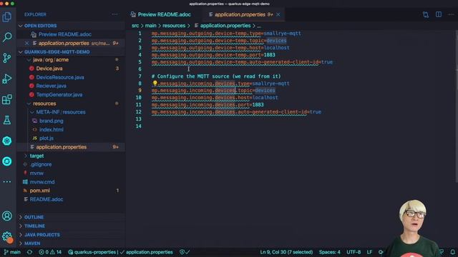Open editor more actions menu

(x=451, y=14)
